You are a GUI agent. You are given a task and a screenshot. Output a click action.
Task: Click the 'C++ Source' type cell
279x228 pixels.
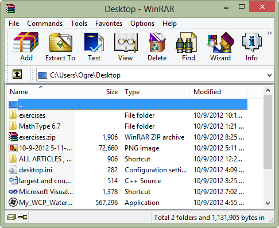pyautogui.click(x=143, y=181)
